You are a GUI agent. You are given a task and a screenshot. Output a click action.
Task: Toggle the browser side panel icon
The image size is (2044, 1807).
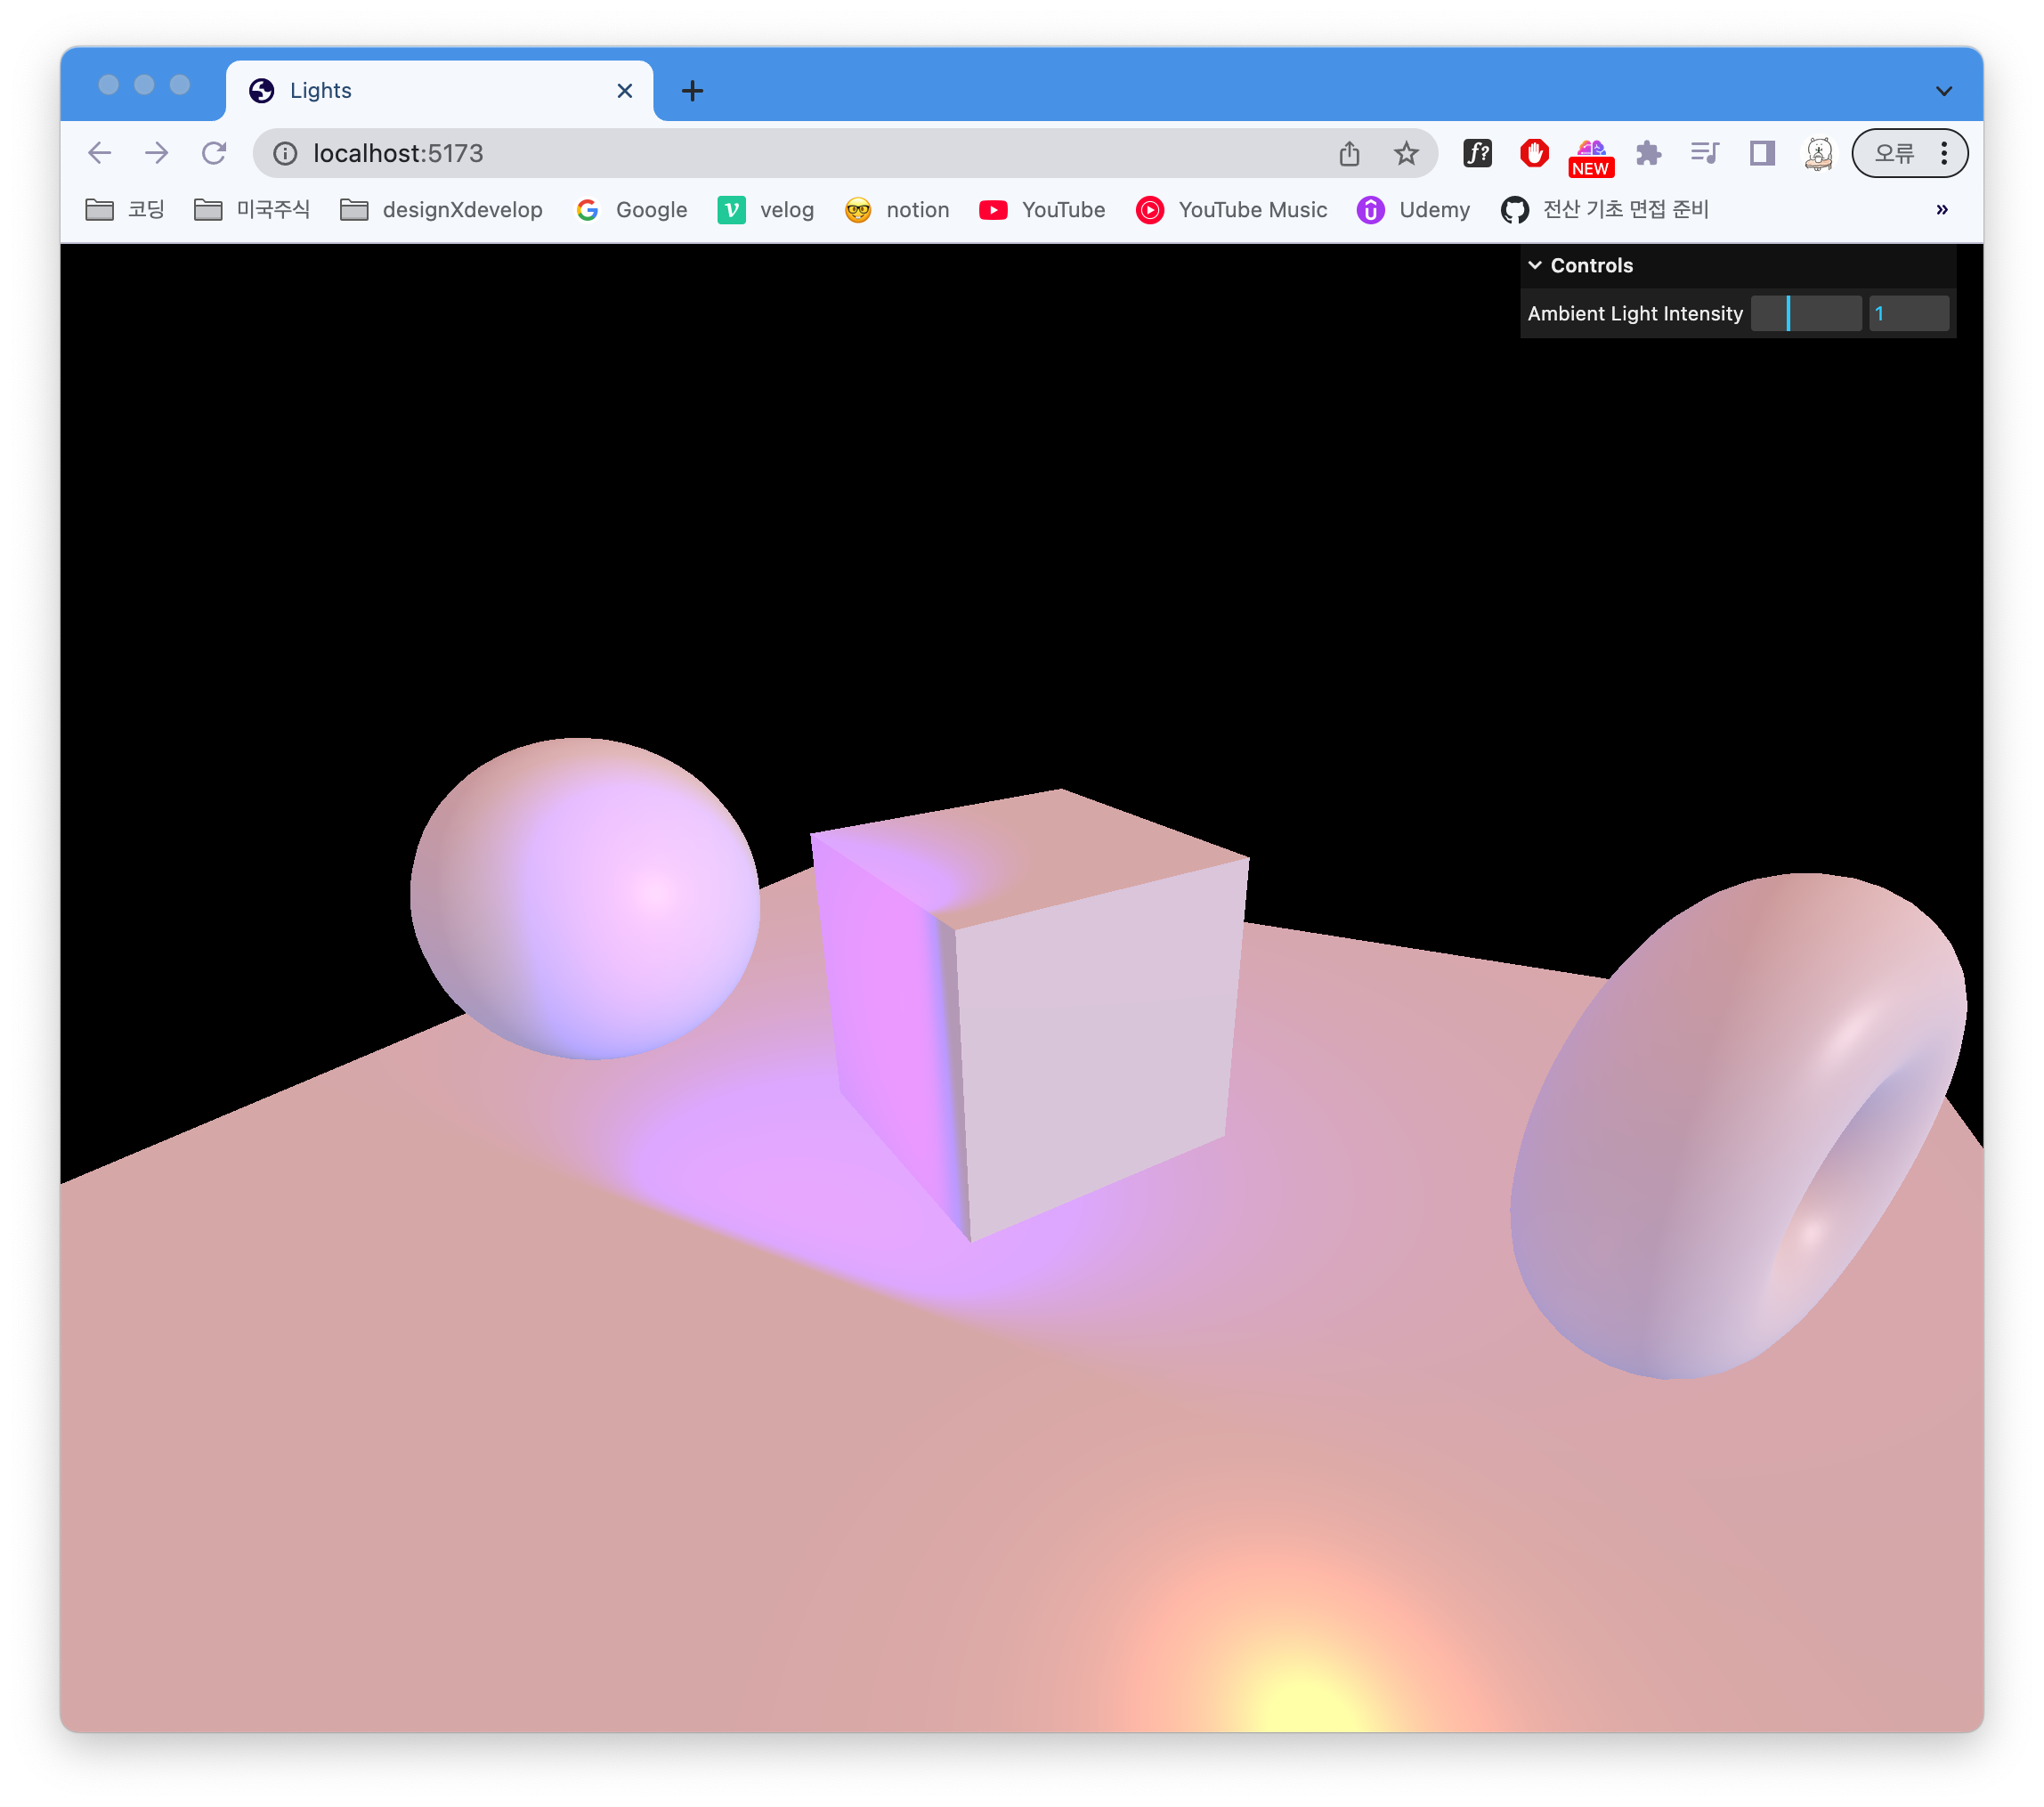[1762, 153]
